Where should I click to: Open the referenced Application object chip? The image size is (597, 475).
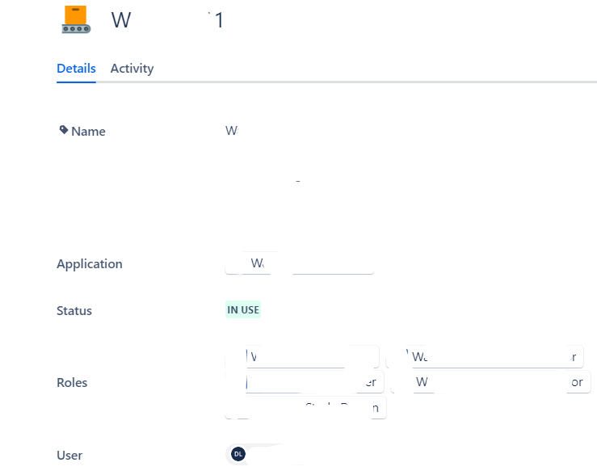[x=299, y=263]
